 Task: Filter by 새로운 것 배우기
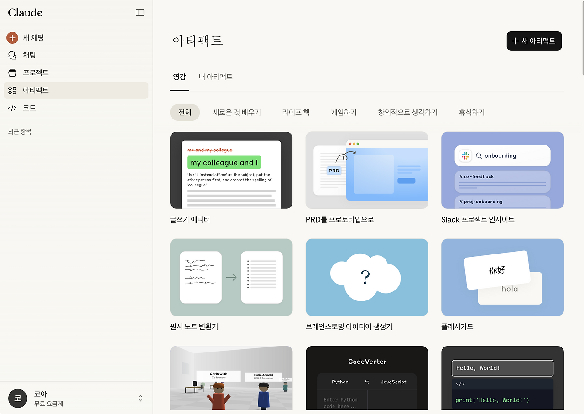[237, 112]
